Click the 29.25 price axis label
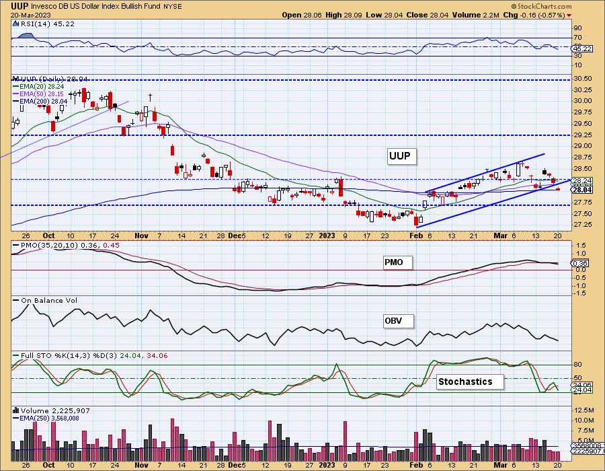 point(583,135)
